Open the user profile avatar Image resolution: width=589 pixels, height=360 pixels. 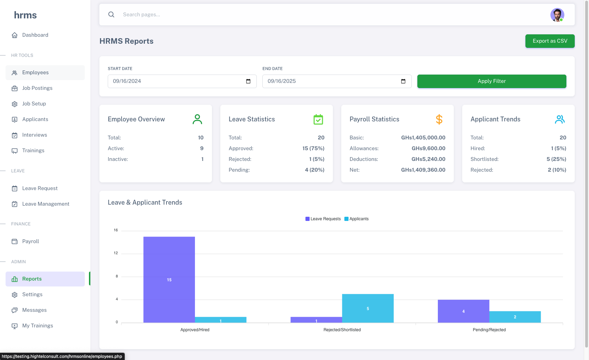[x=557, y=15]
